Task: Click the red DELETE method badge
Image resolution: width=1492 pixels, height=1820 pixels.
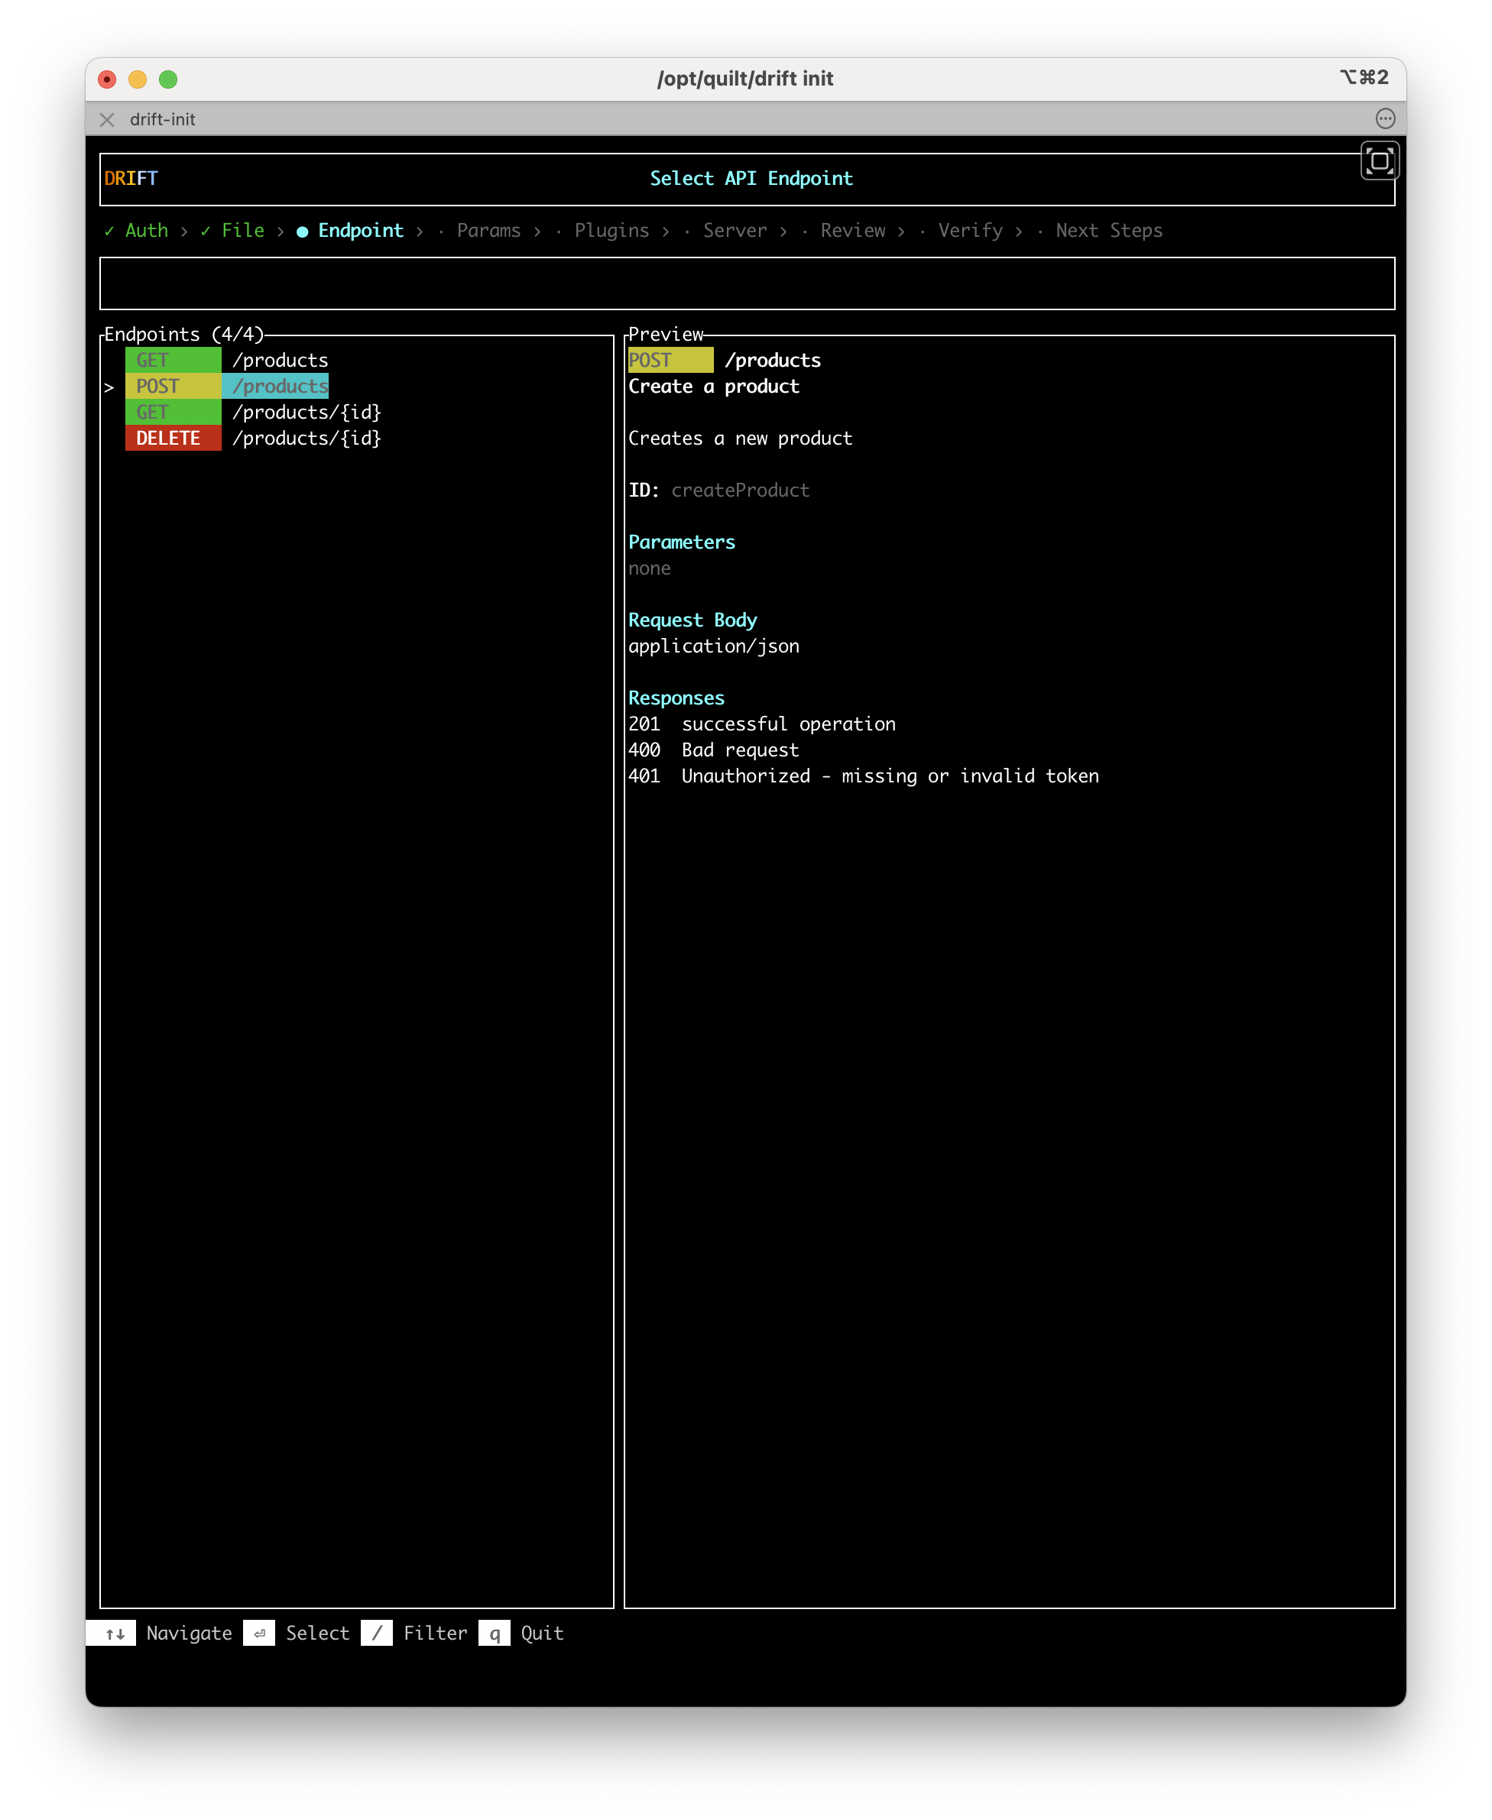Action: click(x=173, y=438)
